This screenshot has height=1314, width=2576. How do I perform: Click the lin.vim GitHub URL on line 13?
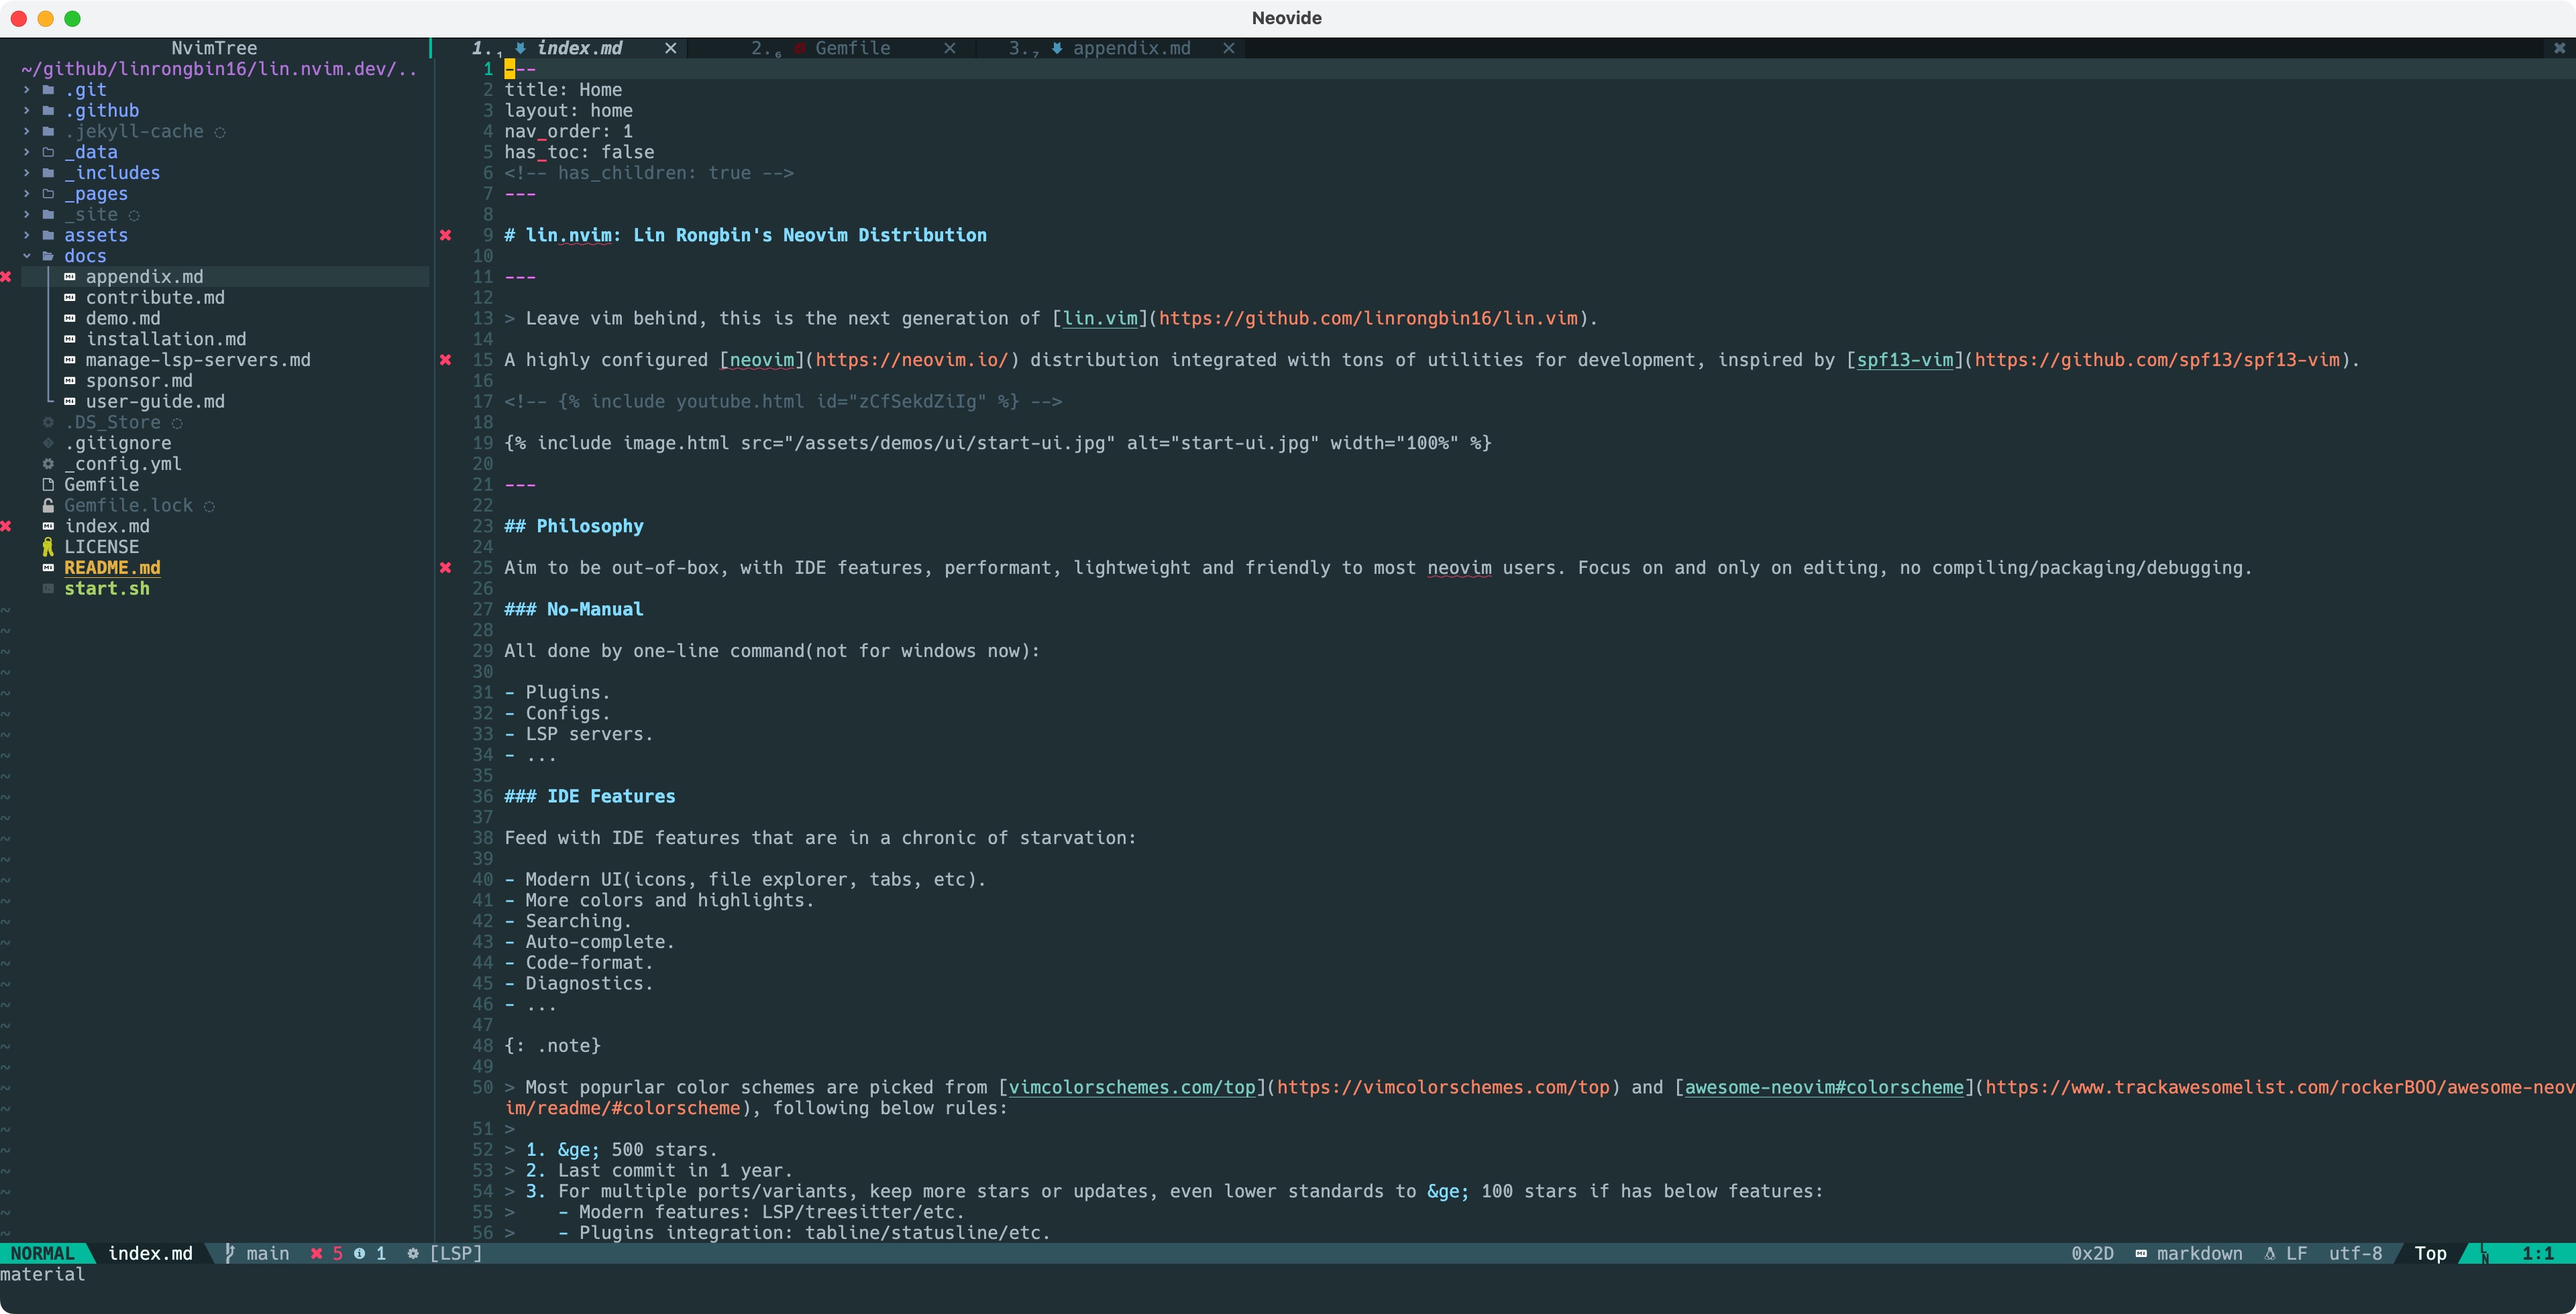(1368, 318)
